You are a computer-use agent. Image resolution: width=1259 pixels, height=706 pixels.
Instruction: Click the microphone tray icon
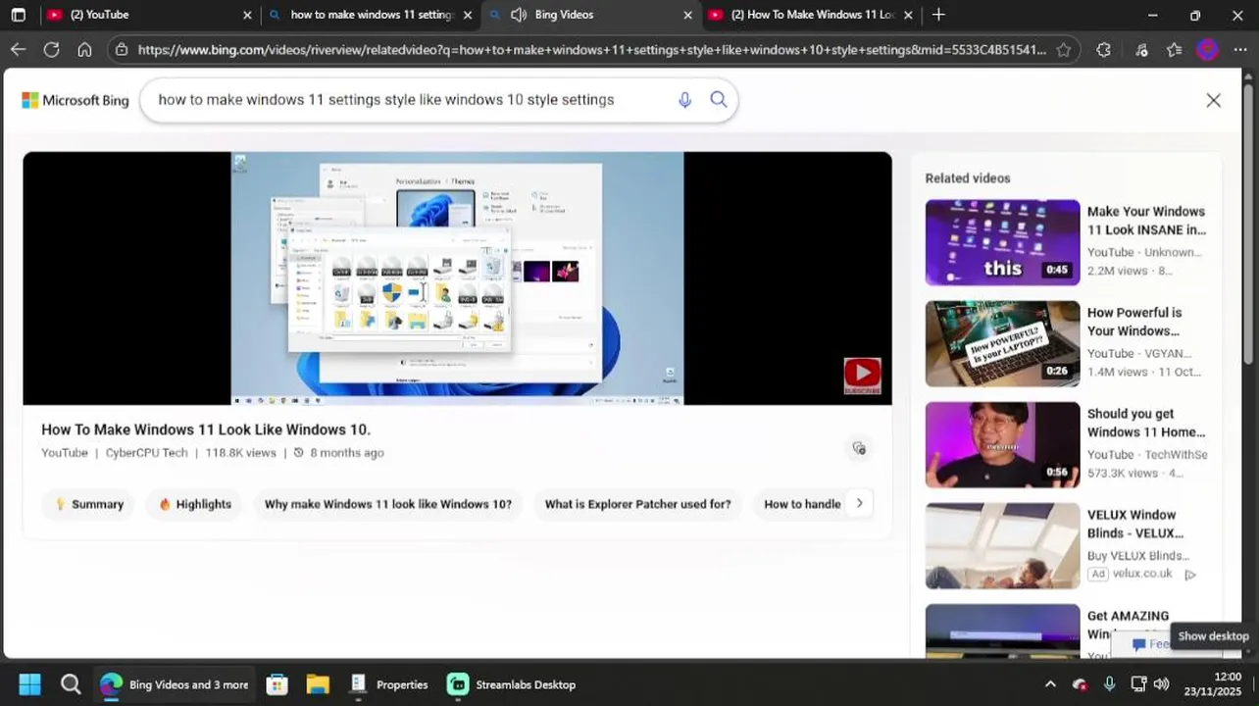(1109, 684)
